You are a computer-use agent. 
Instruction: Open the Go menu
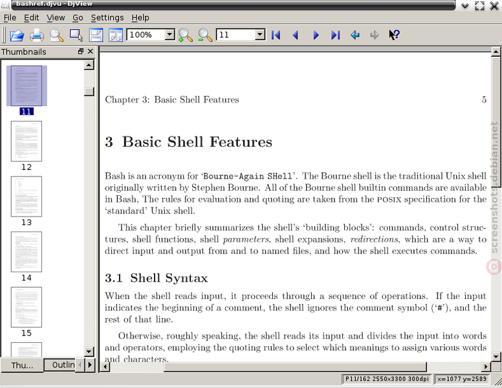pos(78,17)
